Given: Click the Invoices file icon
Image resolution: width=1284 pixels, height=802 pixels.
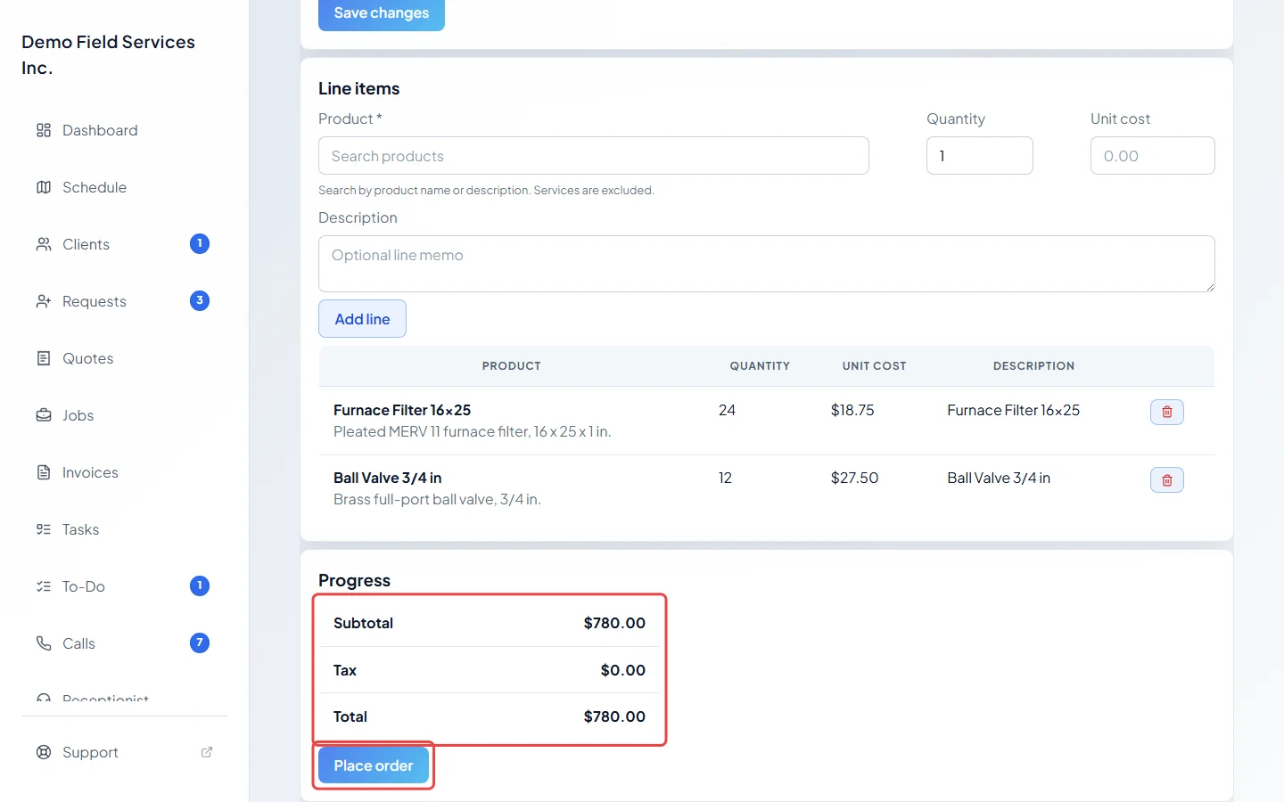Looking at the screenshot, I should coord(44,472).
